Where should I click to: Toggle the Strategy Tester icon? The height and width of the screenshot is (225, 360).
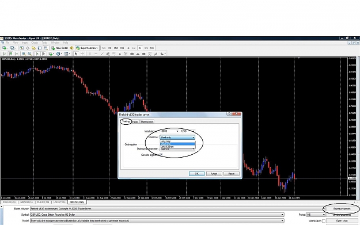click(x=46, y=48)
